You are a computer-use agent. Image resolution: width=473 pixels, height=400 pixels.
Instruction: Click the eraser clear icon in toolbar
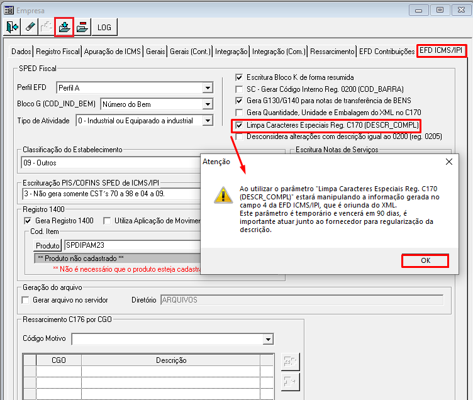point(30,27)
